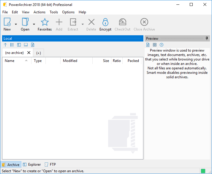This screenshot has width=212, height=174.
Task: Sort by the Modified column header
Action: pos(76,61)
